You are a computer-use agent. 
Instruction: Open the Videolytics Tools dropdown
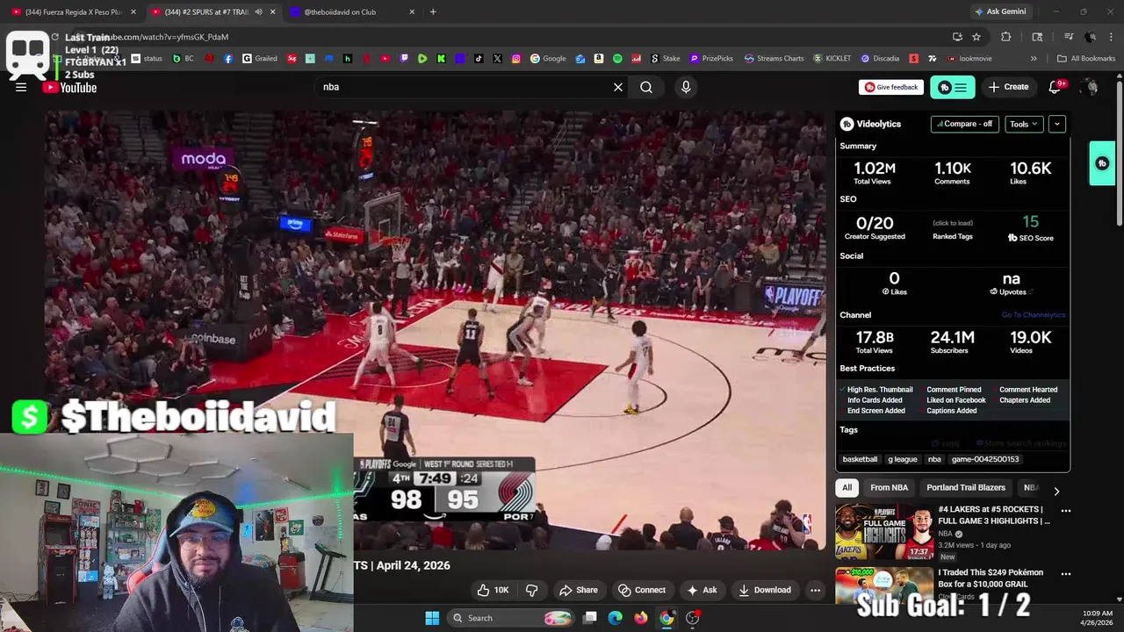(x=1024, y=124)
